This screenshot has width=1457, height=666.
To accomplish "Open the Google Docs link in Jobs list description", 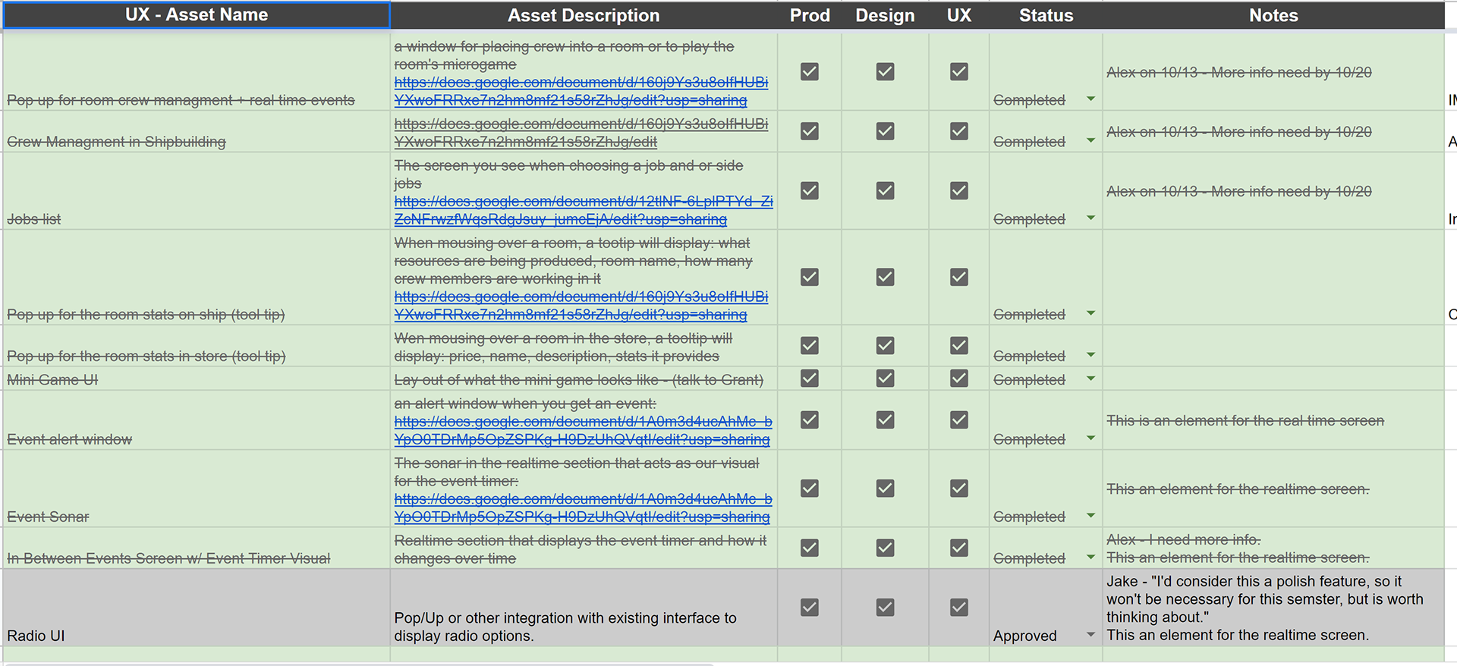I will [x=583, y=210].
